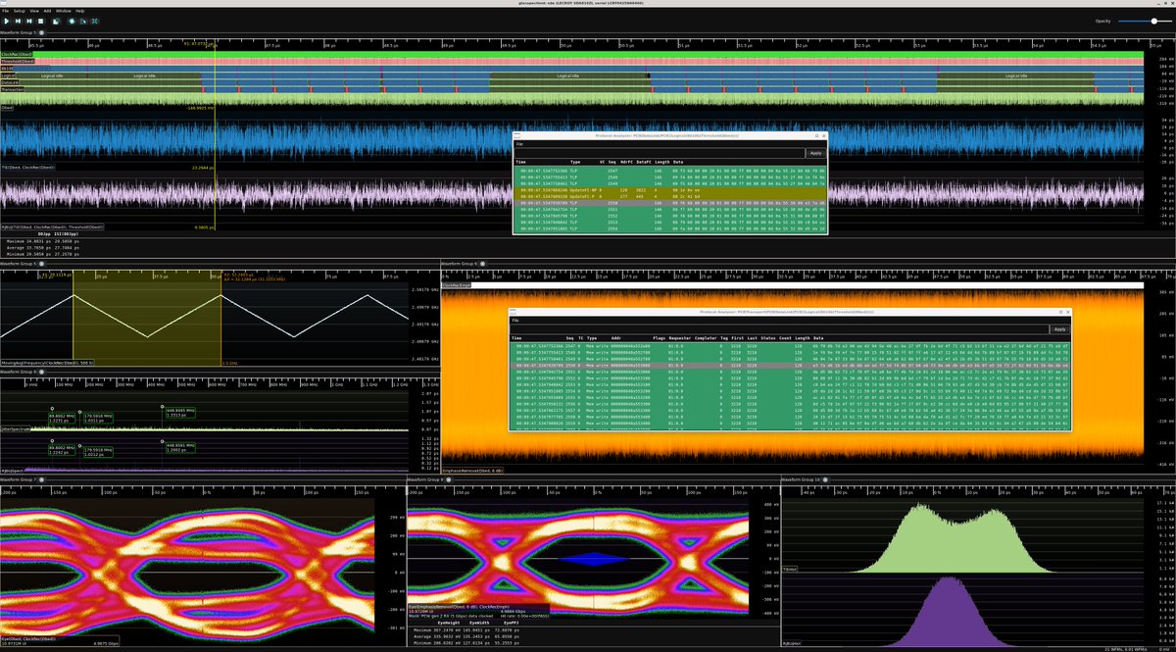Click the Threshold(Dbed) channel label
The width and height of the screenshot is (1176, 652).
pyautogui.click(x=18, y=62)
